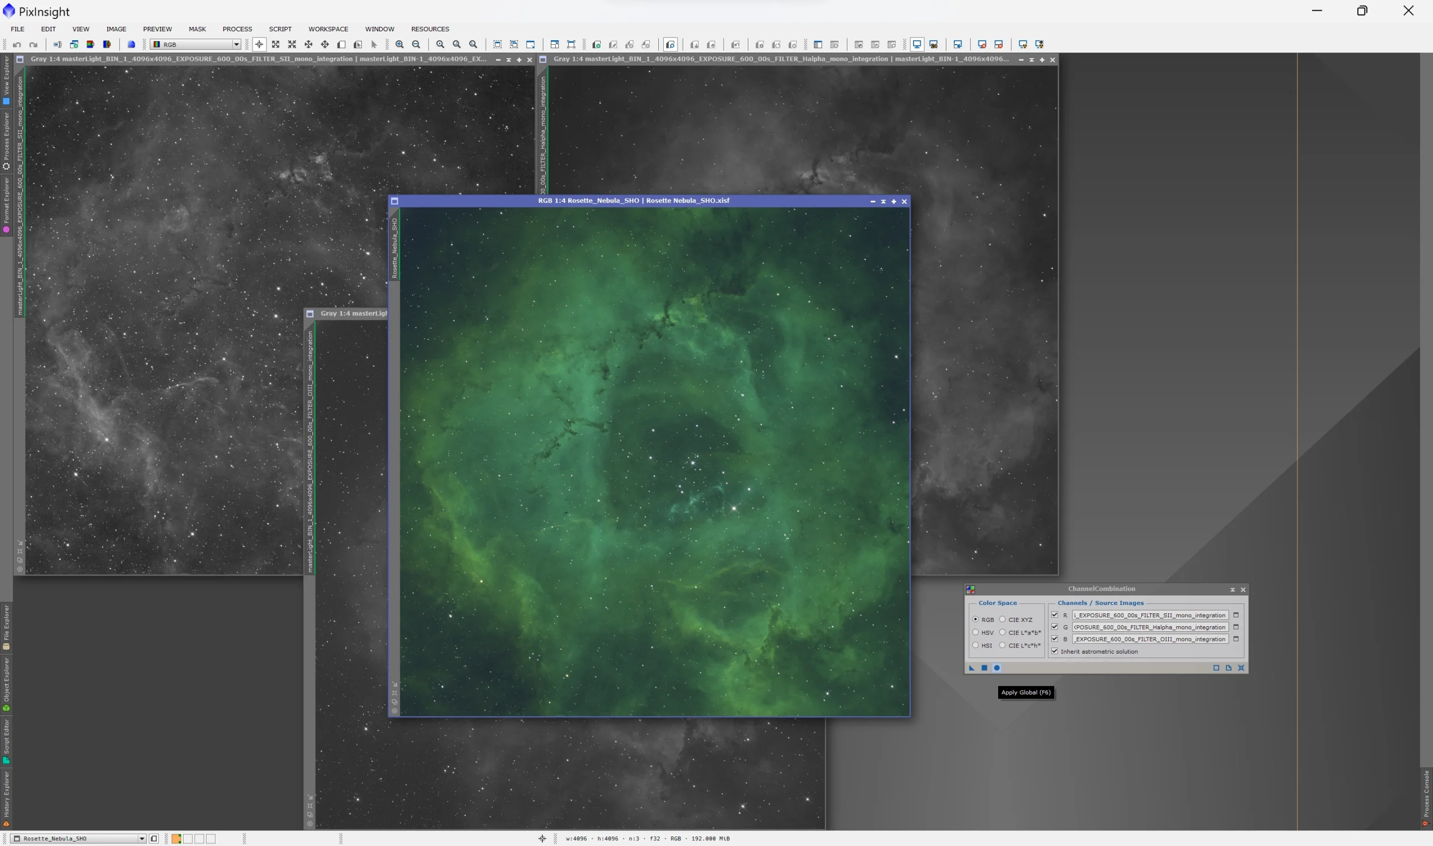
Task: Click Undo arrow in toolbar
Action: [17, 45]
